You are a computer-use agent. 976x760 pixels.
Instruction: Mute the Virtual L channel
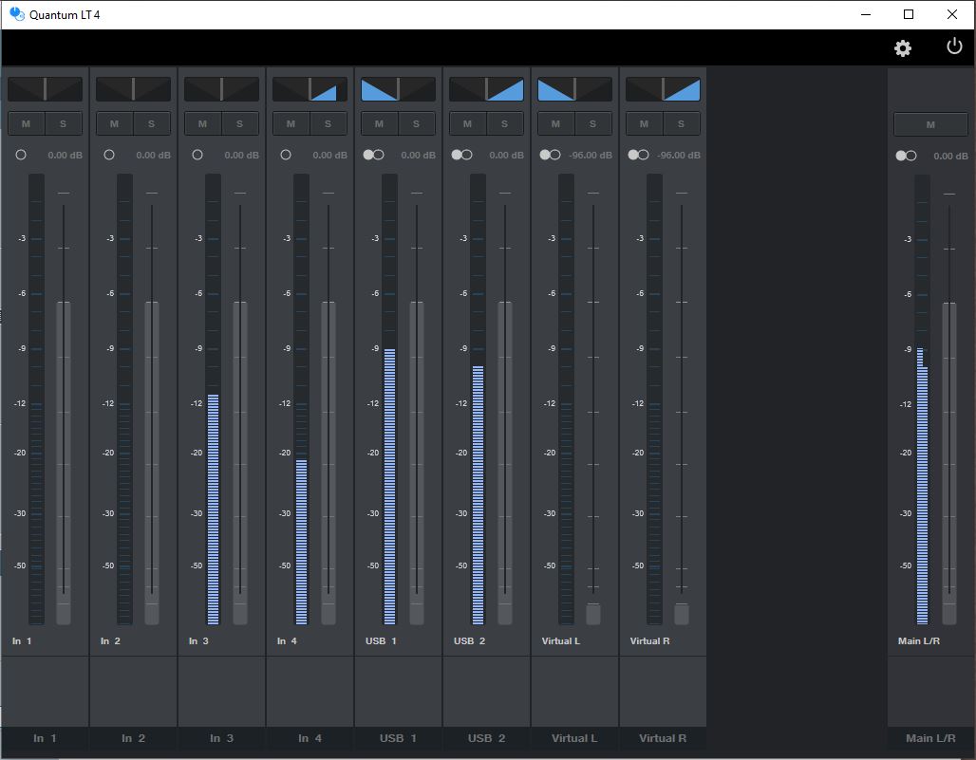coord(556,123)
